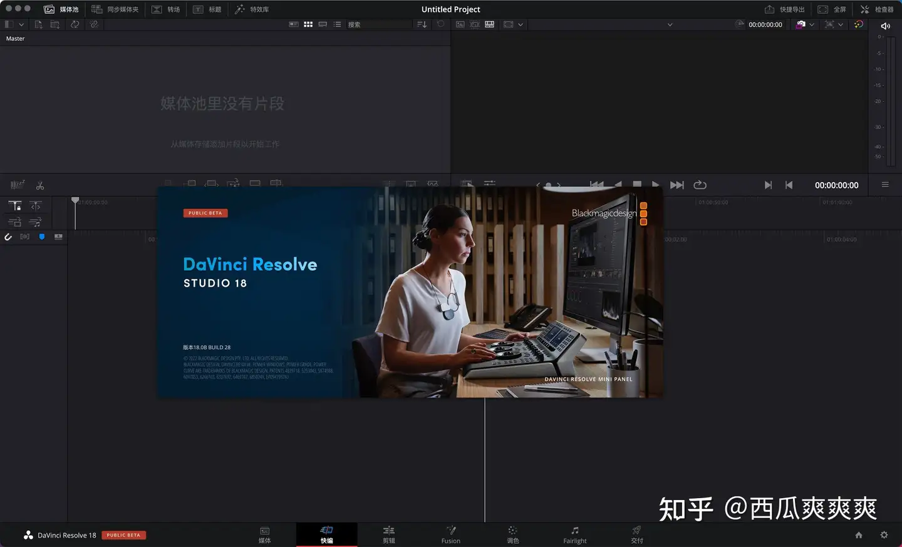This screenshot has height=547, width=902.
Task: Switch to 全屏 full screen view
Action: [x=832, y=9]
